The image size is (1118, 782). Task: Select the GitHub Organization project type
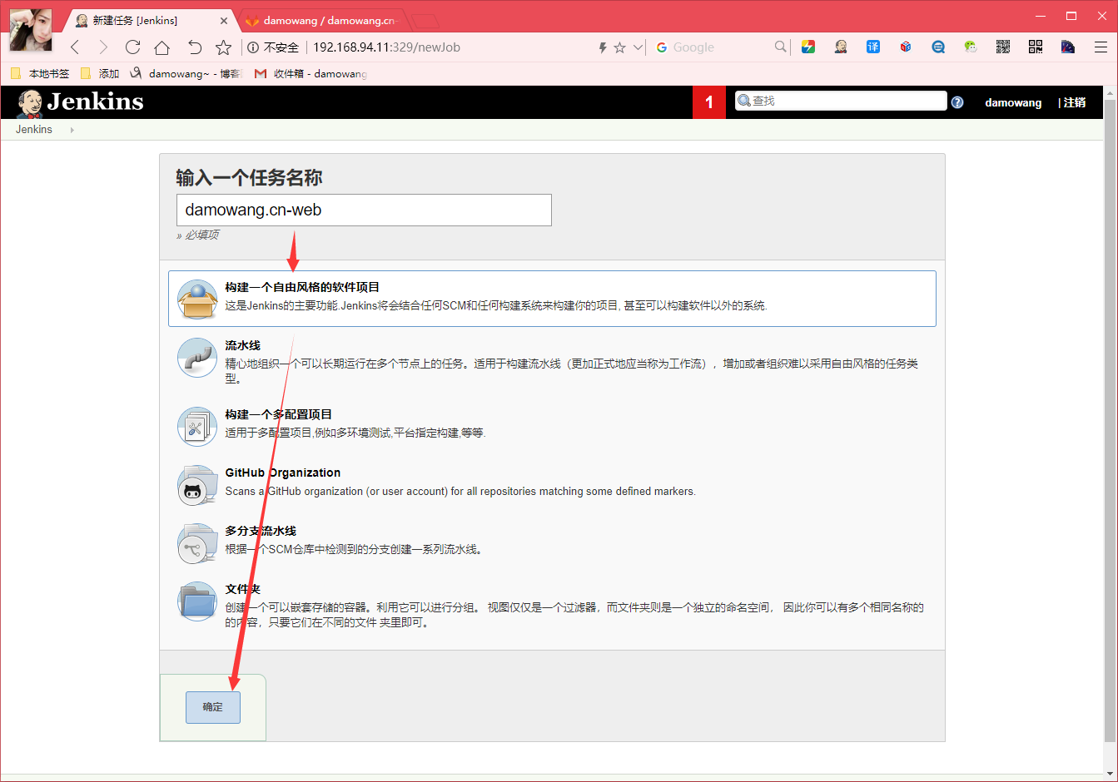552,484
